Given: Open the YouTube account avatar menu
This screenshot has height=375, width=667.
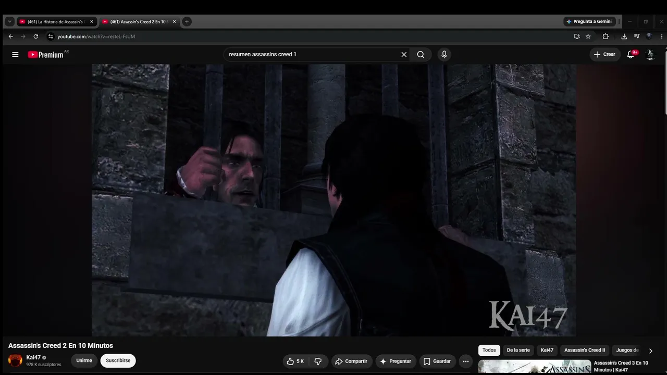Looking at the screenshot, I should (x=650, y=54).
